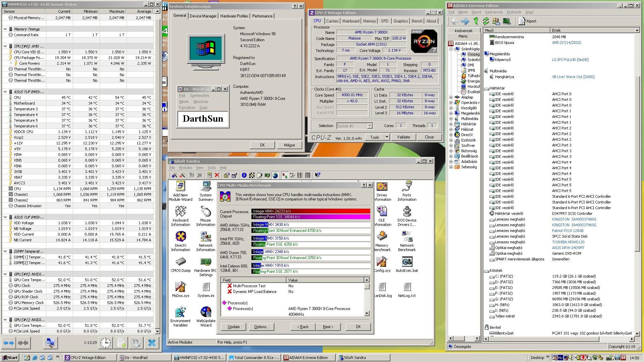Open the Modules menu in SiSoft Sandra

(x=185, y=168)
